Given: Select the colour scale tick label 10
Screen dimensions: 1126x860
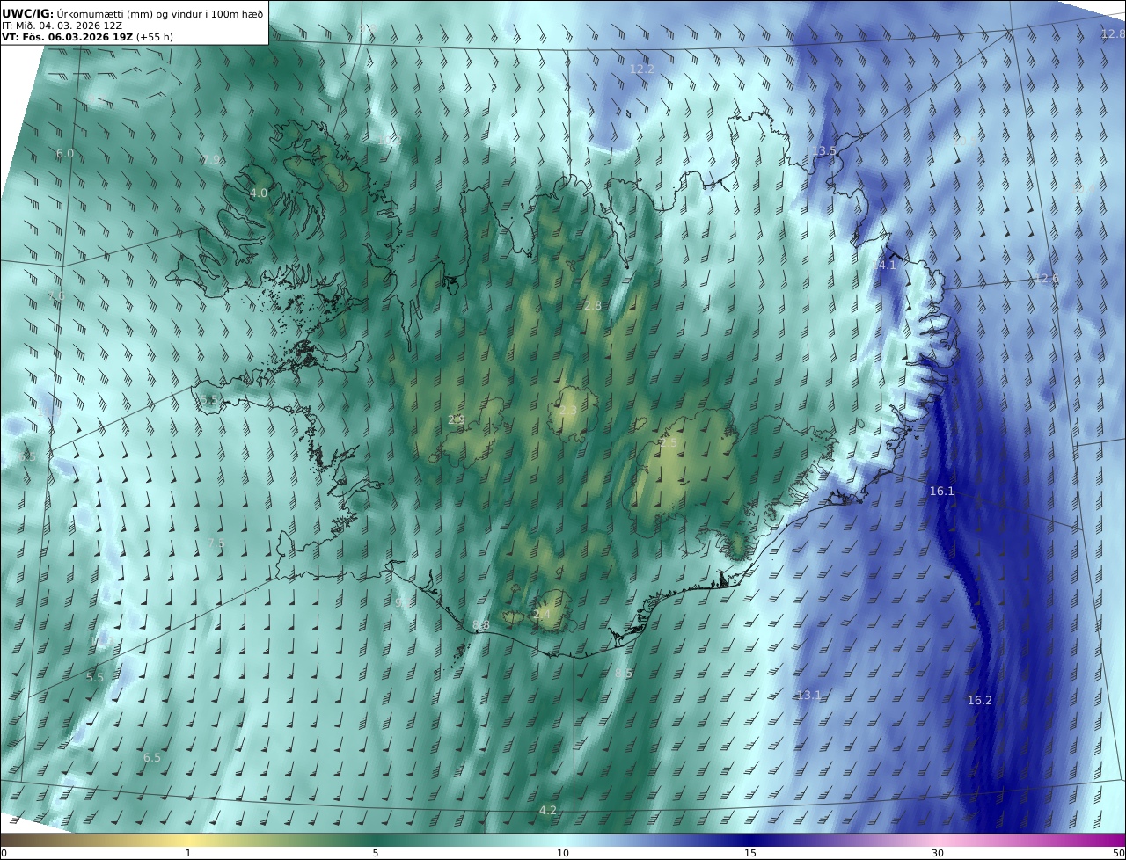Looking at the screenshot, I should [x=563, y=853].
